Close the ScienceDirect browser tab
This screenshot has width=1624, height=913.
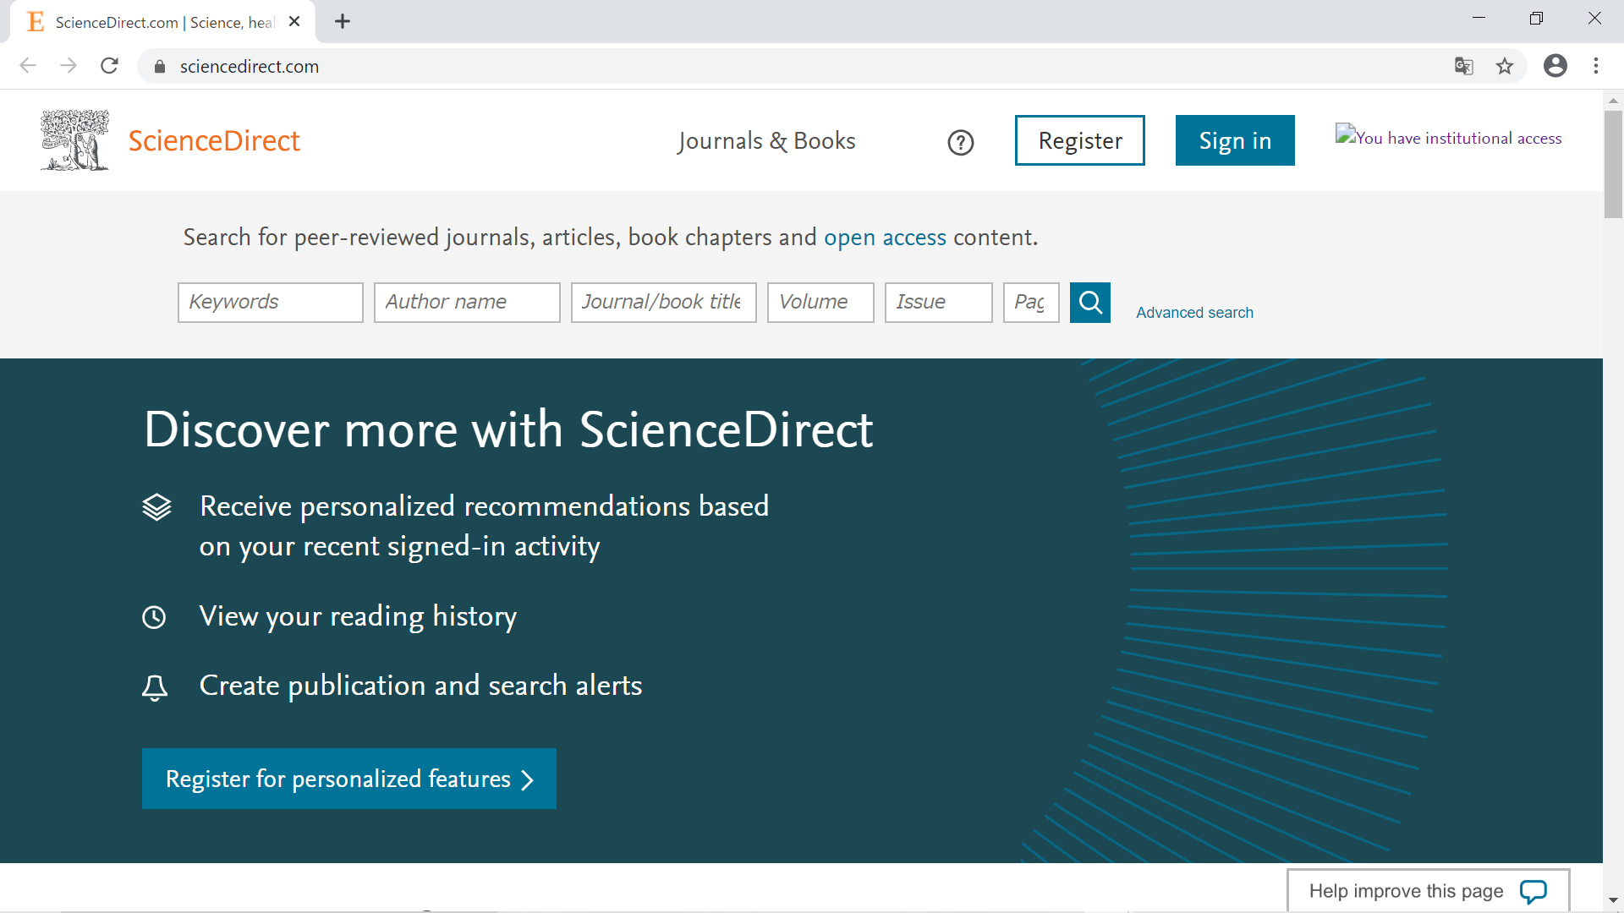click(x=294, y=22)
